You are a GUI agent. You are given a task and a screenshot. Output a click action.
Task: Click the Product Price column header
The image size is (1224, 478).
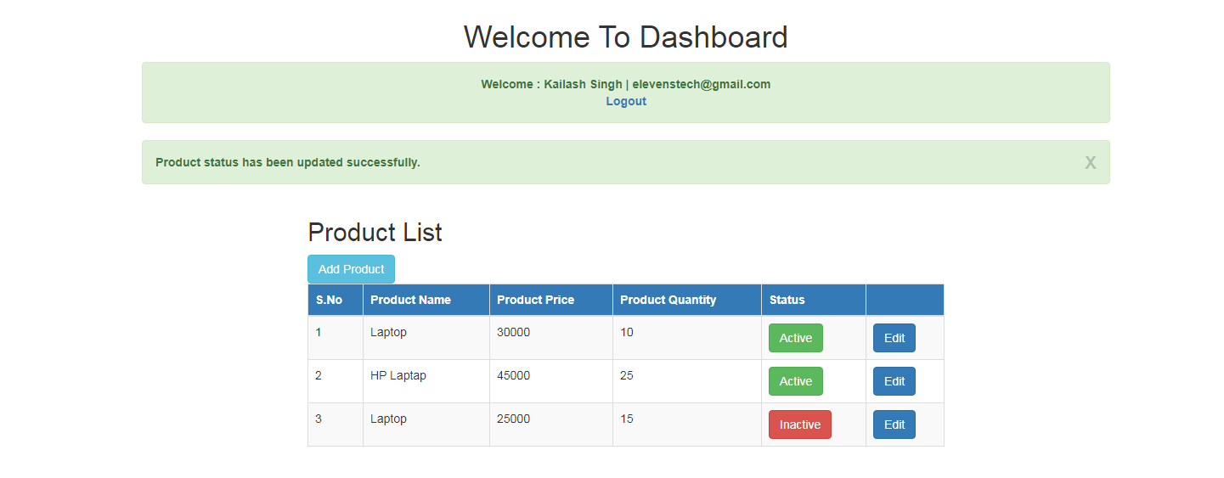(535, 300)
